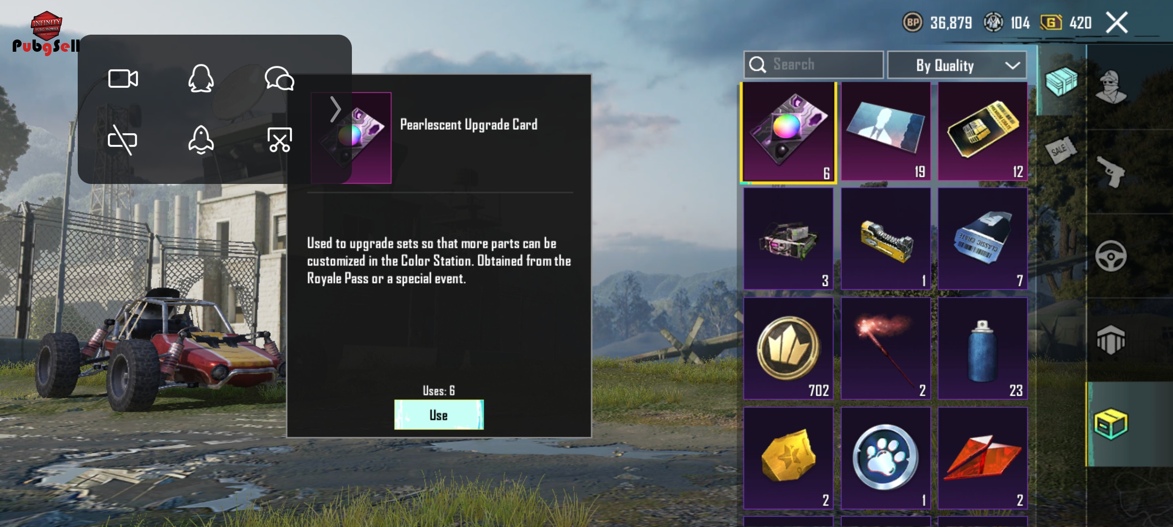Select the paw print badge item

point(886,458)
